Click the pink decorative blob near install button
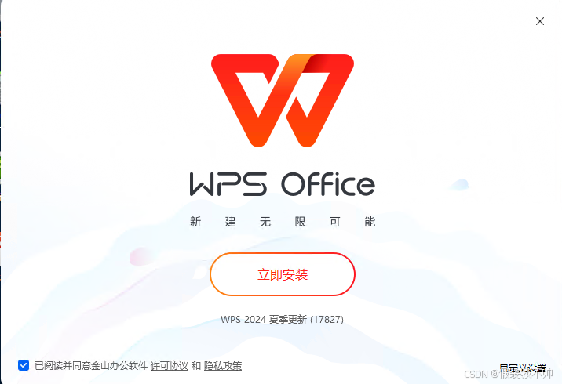Image resolution: width=562 pixels, height=384 pixels. coord(141,256)
